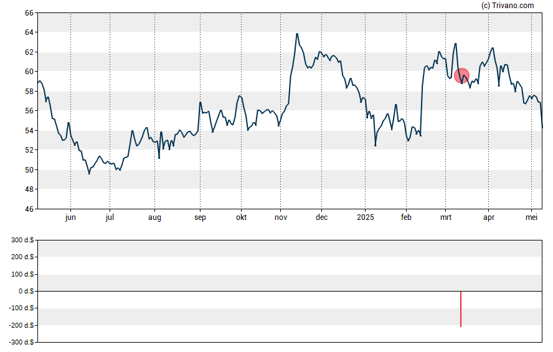Click the 66 price axis label
The width and height of the screenshot is (553, 352).
pos(29,13)
